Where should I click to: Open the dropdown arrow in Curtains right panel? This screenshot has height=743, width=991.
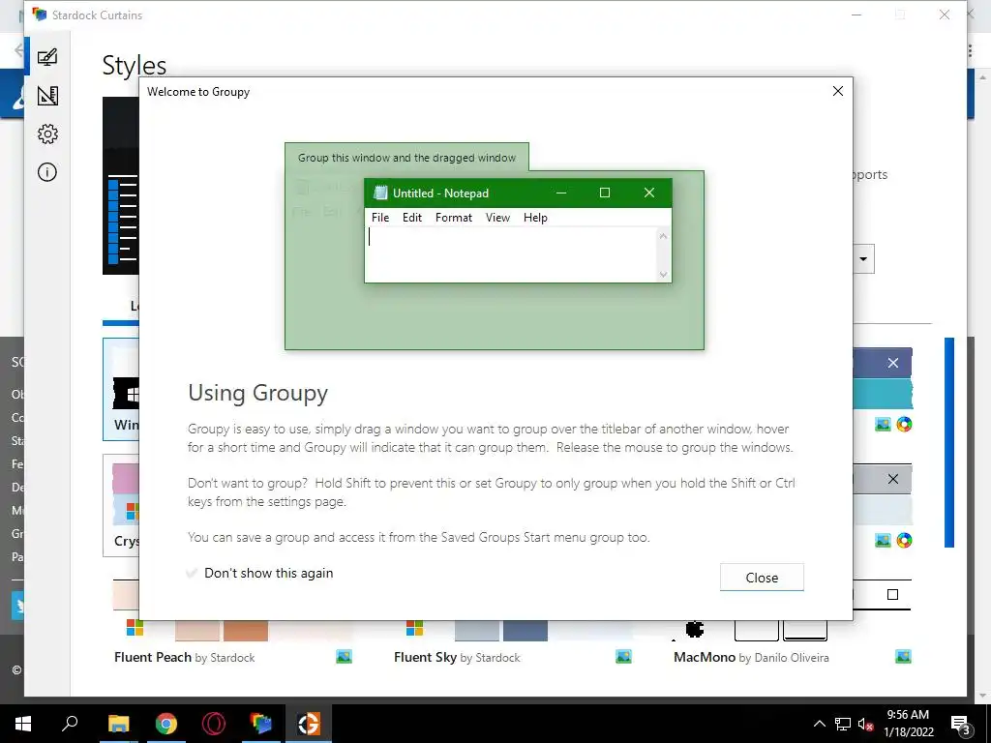coord(863,259)
